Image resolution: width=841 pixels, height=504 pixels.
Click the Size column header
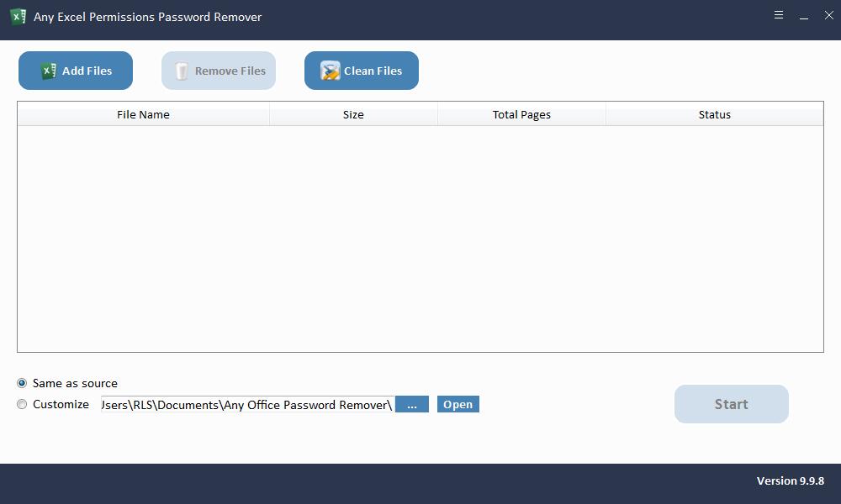[353, 114]
